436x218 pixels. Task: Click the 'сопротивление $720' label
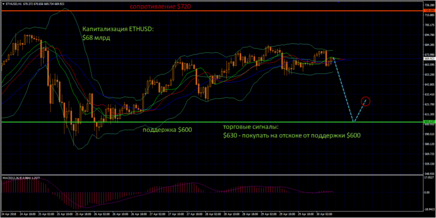point(160,7)
